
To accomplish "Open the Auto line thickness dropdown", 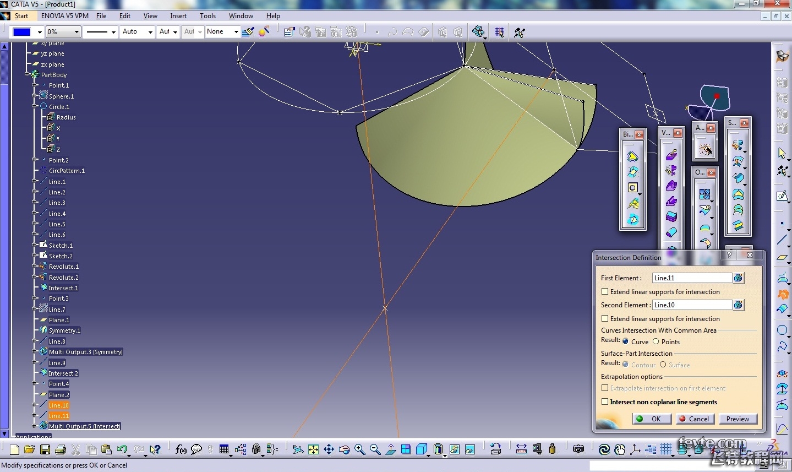I will (x=150, y=32).
